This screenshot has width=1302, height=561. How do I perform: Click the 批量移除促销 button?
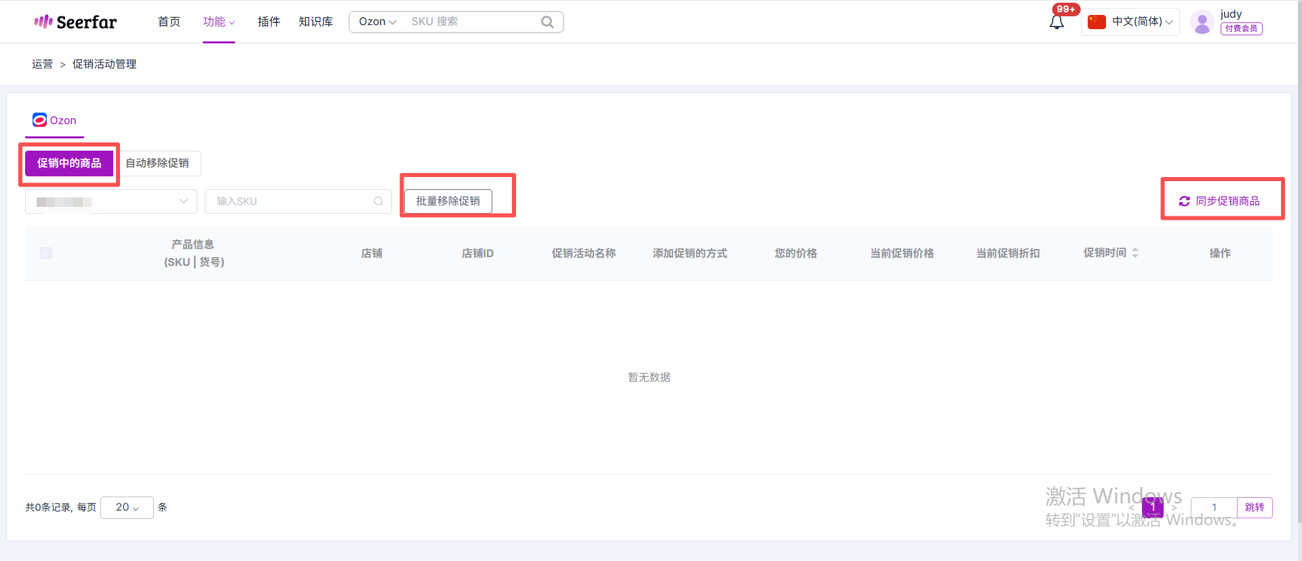[448, 201]
